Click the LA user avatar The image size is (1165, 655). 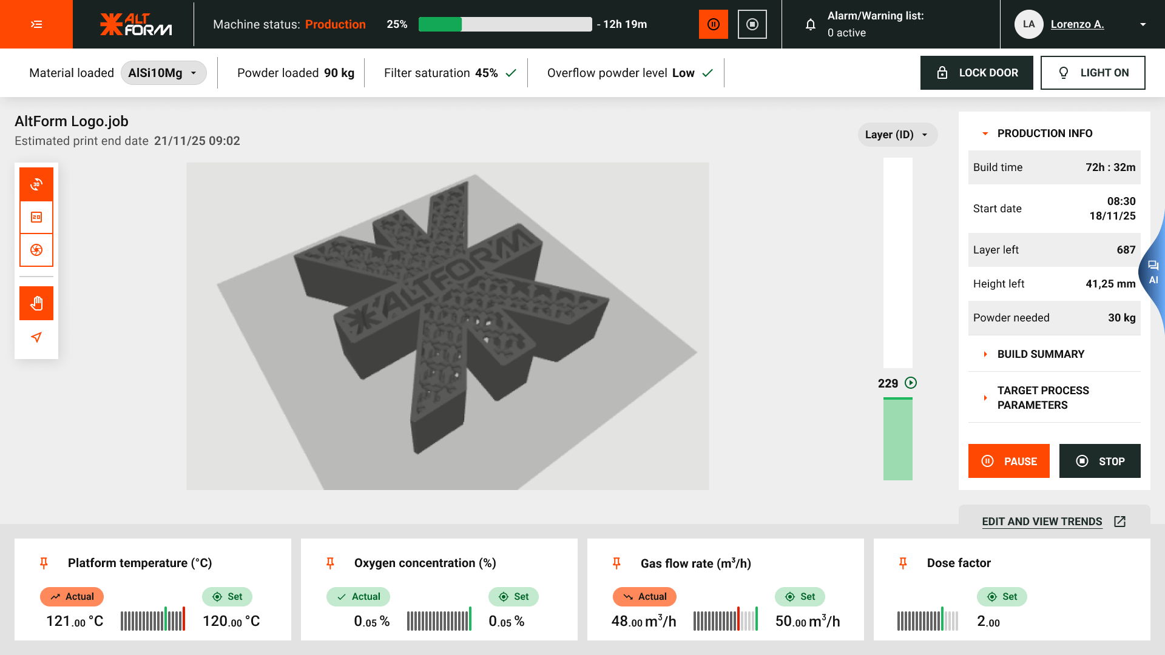click(x=1029, y=24)
